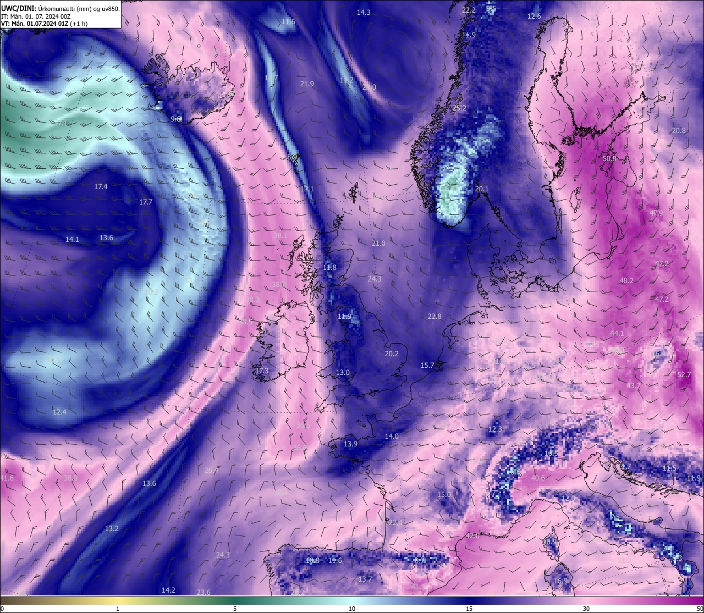Select the 12.3 value label
This screenshot has width=704, height=613.
click(x=495, y=429)
